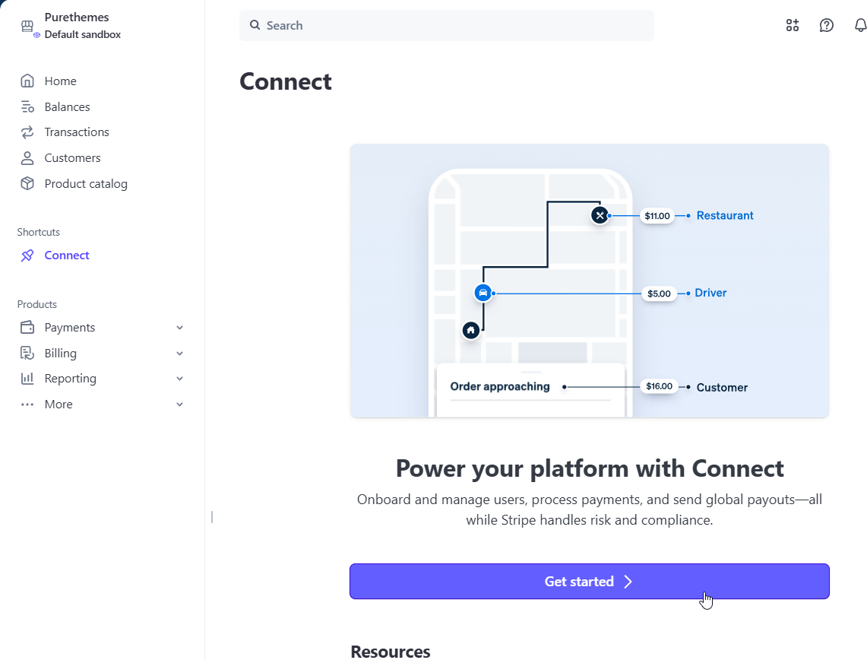Click the Search input field
867x660 pixels.
[456, 26]
